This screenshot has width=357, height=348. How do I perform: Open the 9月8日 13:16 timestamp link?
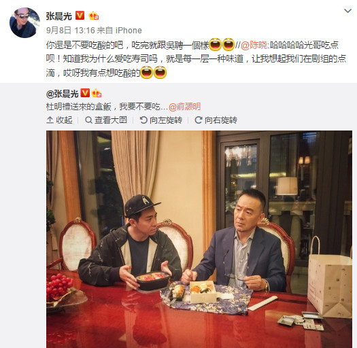pos(70,31)
